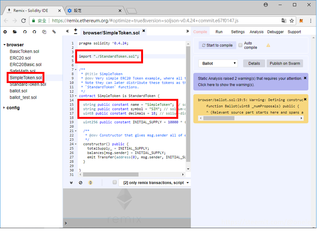
Task: Collapse the file explorer with double-left arrows
Action: 67,31
